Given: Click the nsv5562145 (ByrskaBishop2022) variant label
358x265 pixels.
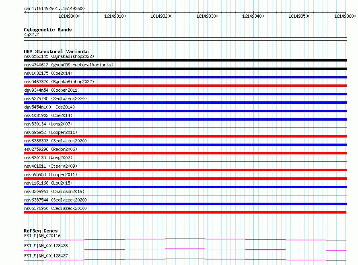Looking at the screenshot, I should click(59, 56).
